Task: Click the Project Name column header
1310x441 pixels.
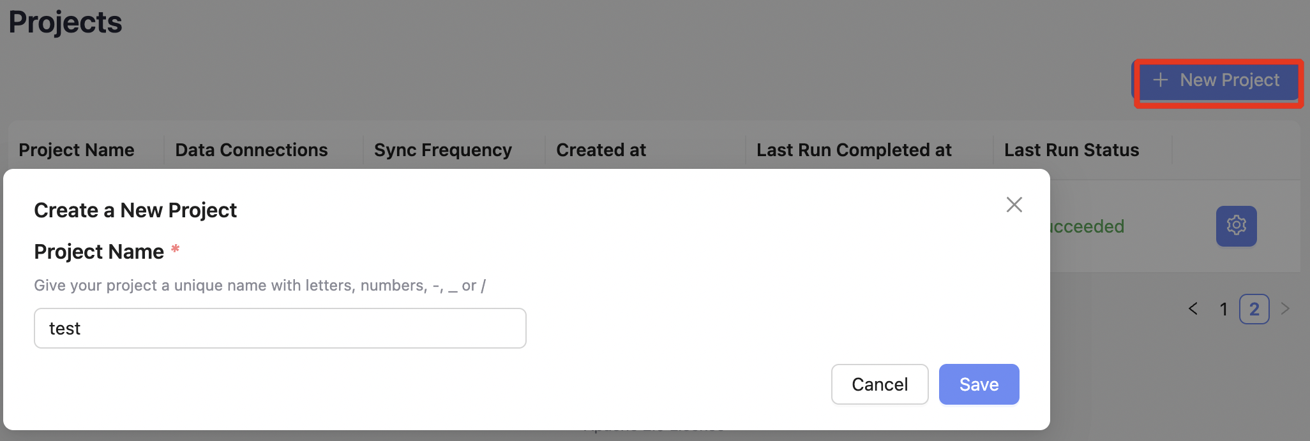Action: coord(77,150)
